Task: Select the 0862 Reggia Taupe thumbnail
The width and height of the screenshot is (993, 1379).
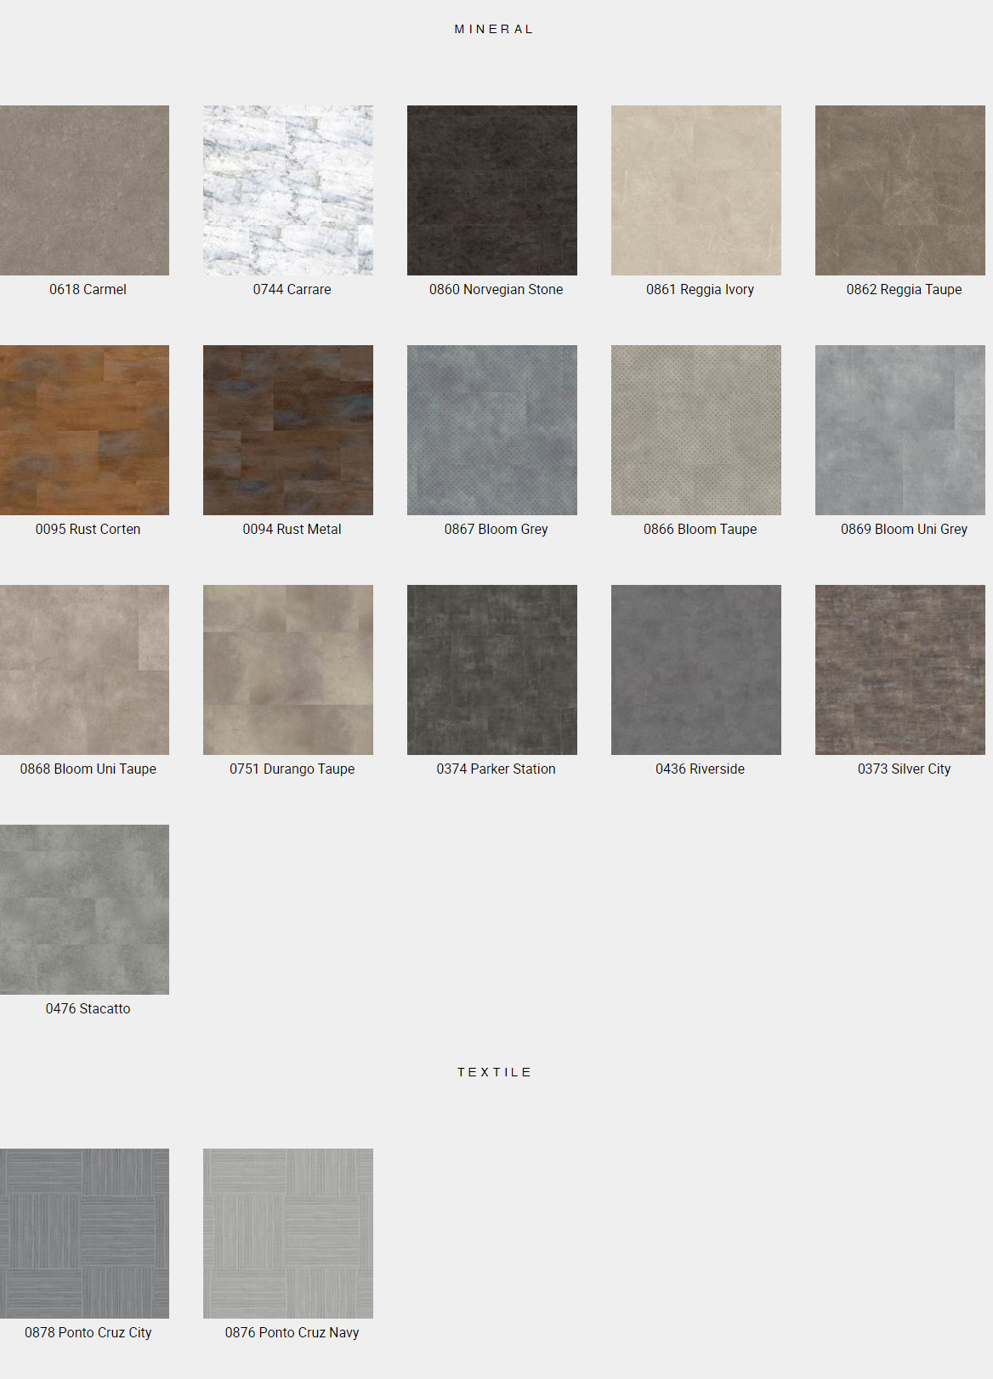Action: pyautogui.click(x=900, y=190)
